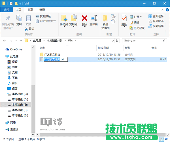This screenshot has height=142, width=170.
Task: Select Local Disk (C:) in navigation pane
Action: point(18,94)
